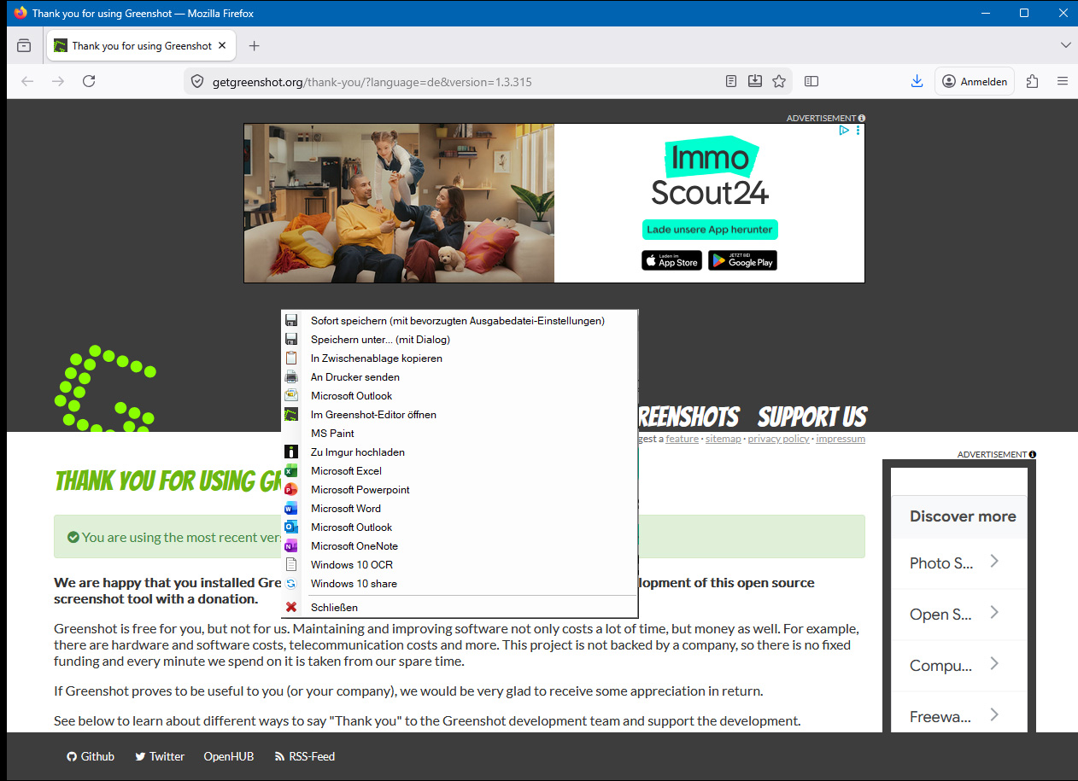Image resolution: width=1078 pixels, height=781 pixels.
Task: Bookmark page with the star icon
Action: click(x=779, y=81)
